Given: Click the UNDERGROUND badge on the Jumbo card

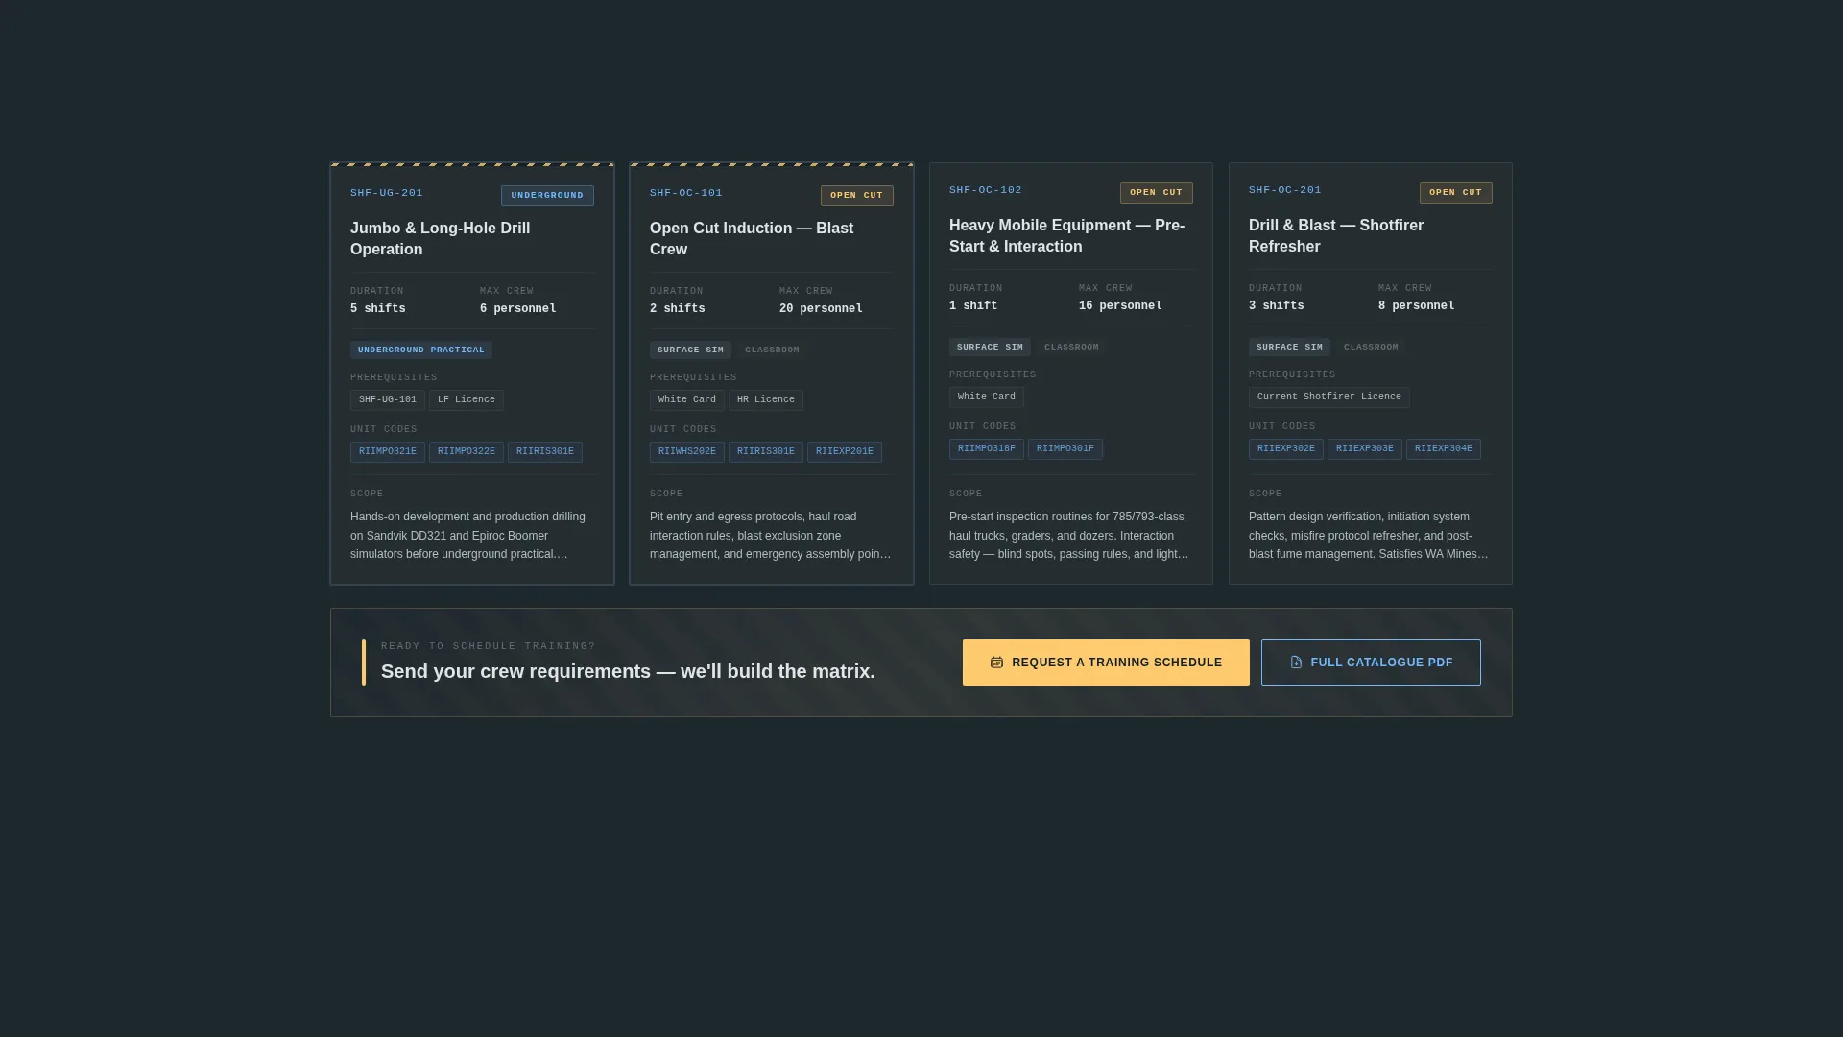Looking at the screenshot, I should (x=547, y=196).
